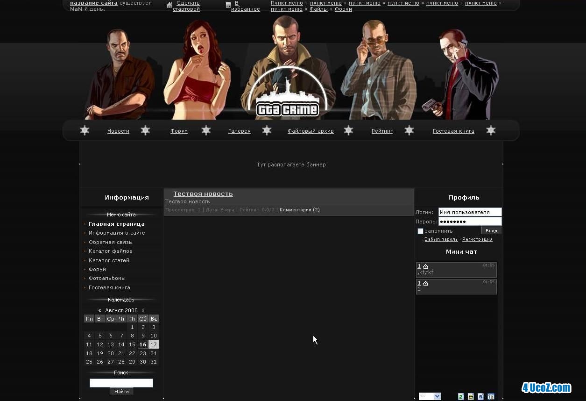Open Галерея in the navigation bar
Viewport: 586px width, 401px height.
point(240,131)
